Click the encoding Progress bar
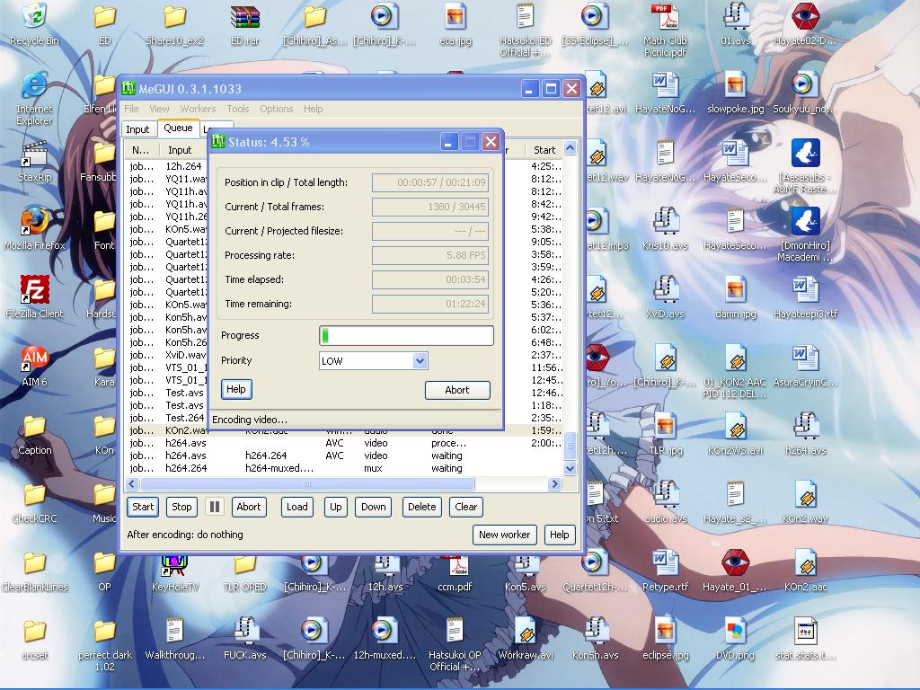Image resolution: width=920 pixels, height=690 pixels. 406,336
